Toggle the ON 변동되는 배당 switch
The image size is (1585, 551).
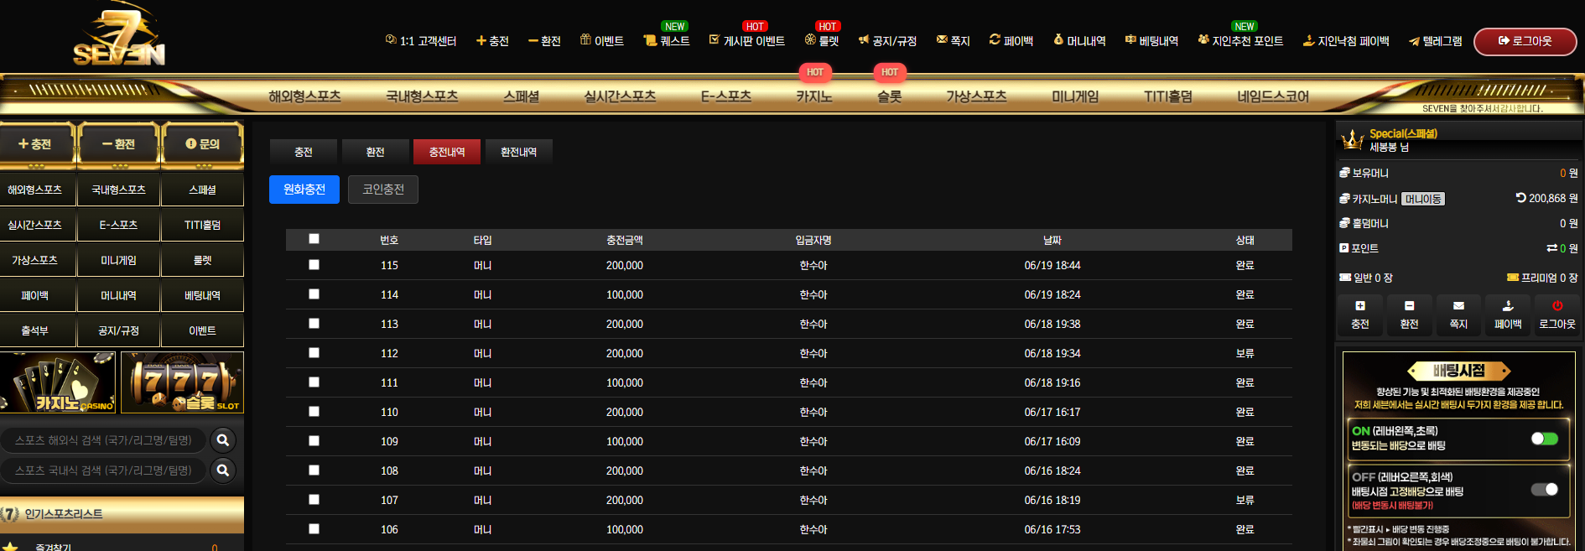1544,439
